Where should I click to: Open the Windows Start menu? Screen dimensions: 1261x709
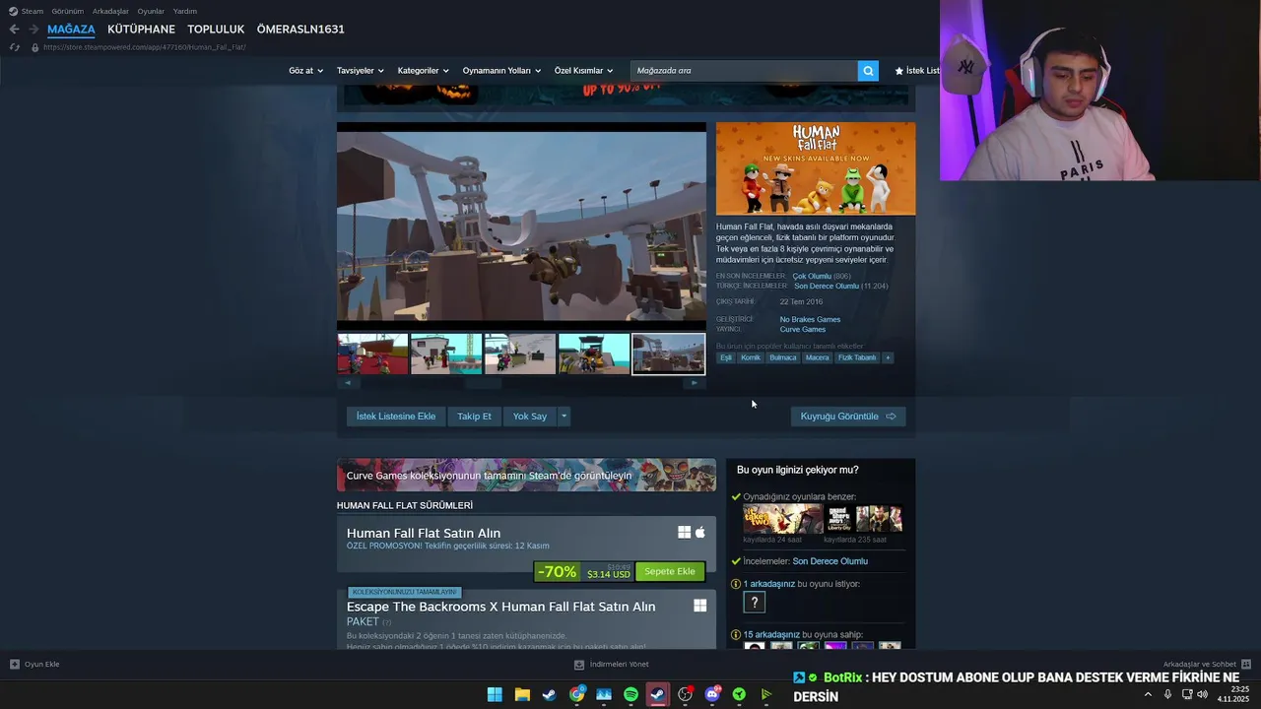(x=495, y=694)
